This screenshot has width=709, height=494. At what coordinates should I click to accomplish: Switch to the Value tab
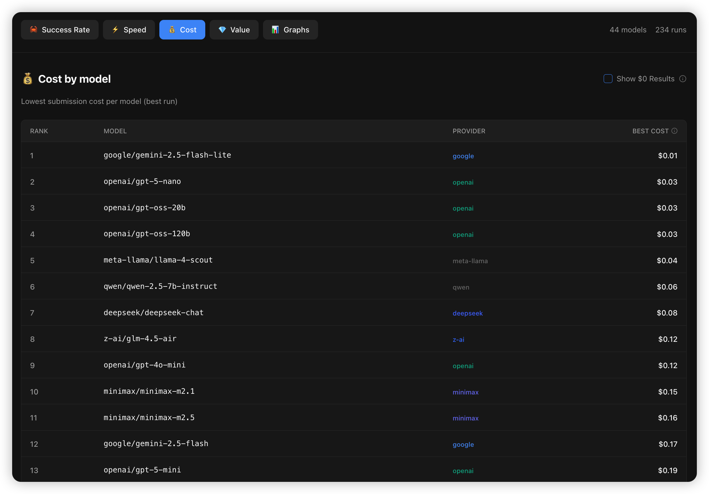coord(234,30)
